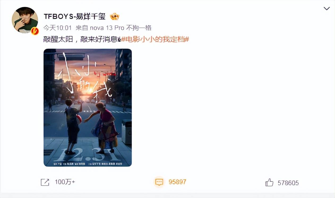
Task: Expand the post options chevron menu
Action: point(327,8)
